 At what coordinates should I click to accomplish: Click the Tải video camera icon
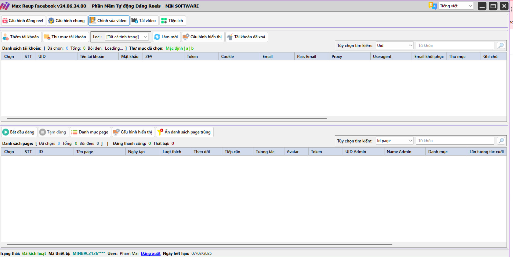tap(135, 21)
